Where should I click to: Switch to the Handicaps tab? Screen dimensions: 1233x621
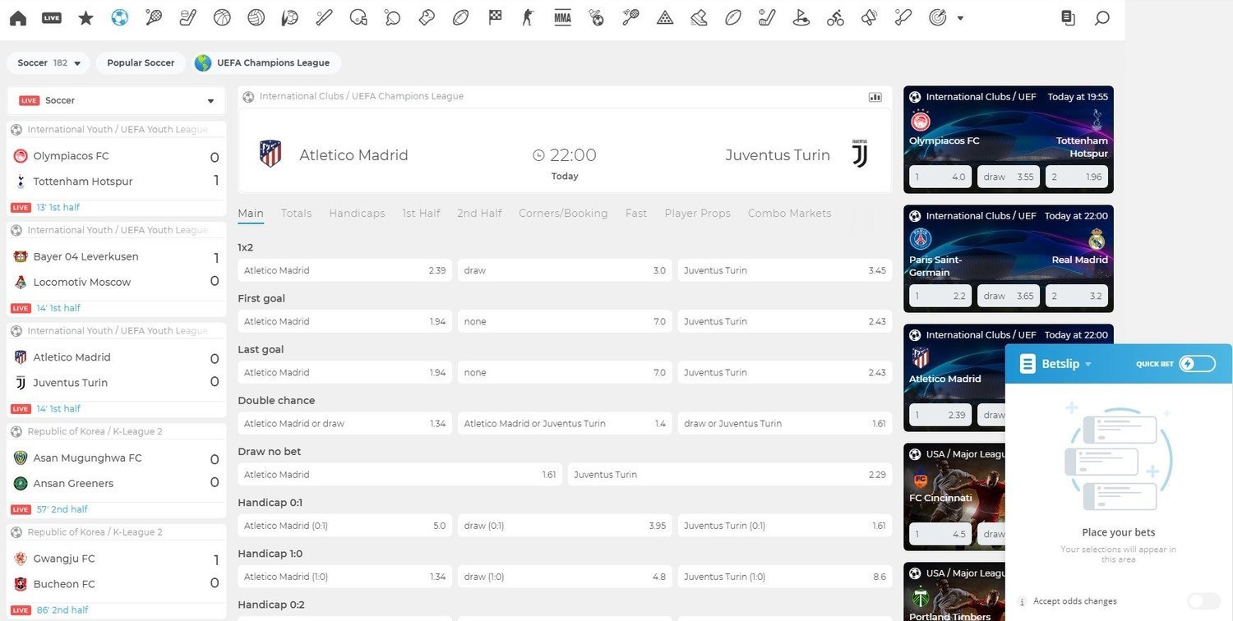(x=357, y=214)
